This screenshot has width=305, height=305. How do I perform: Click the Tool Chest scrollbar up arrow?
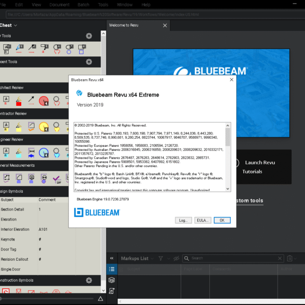104,34
